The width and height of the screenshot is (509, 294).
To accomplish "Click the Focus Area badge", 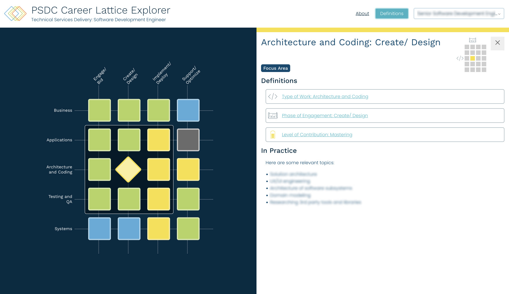I will click(276, 68).
